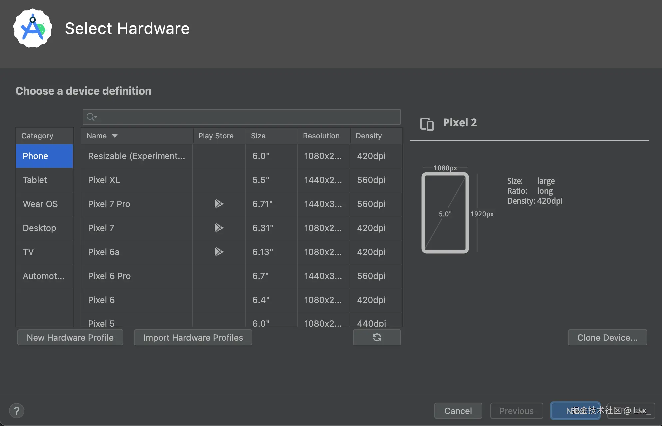
Task: Click the Android Studio logo icon
Action: (33, 28)
